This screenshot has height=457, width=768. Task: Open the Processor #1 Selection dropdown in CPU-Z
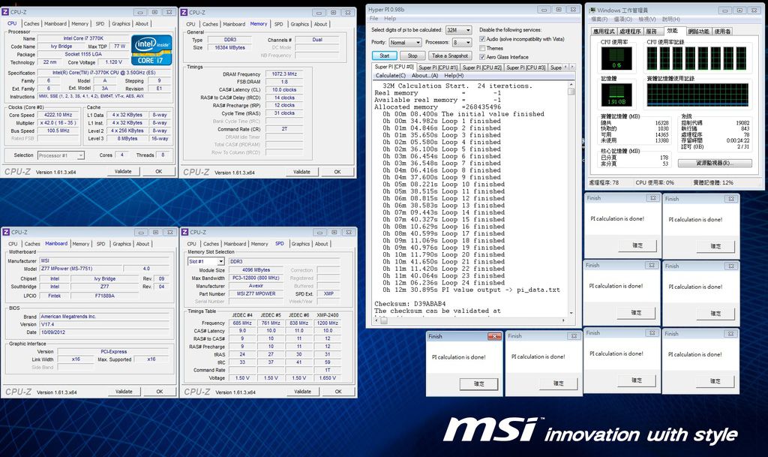61,155
